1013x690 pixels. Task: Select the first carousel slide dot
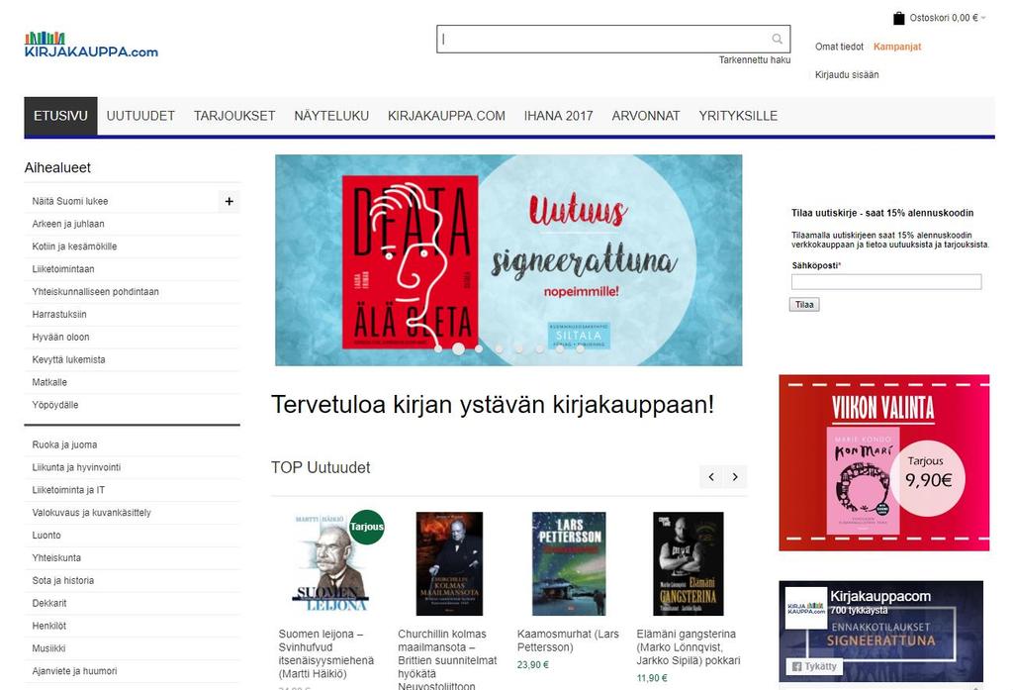(438, 348)
